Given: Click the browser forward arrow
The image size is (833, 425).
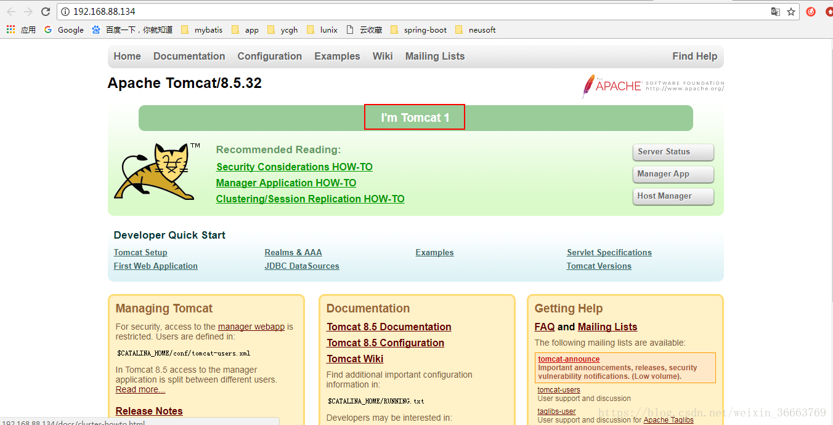Looking at the screenshot, I should click(x=28, y=12).
